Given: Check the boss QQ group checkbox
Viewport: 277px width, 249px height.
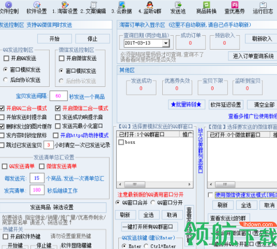Looking at the screenshot, I should pos(121,142).
